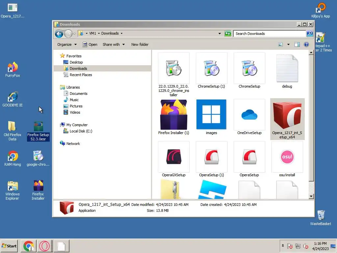The image size is (337, 253).
Task: Select the 22.0.1229.0 chrome installer file
Action: point(174,75)
